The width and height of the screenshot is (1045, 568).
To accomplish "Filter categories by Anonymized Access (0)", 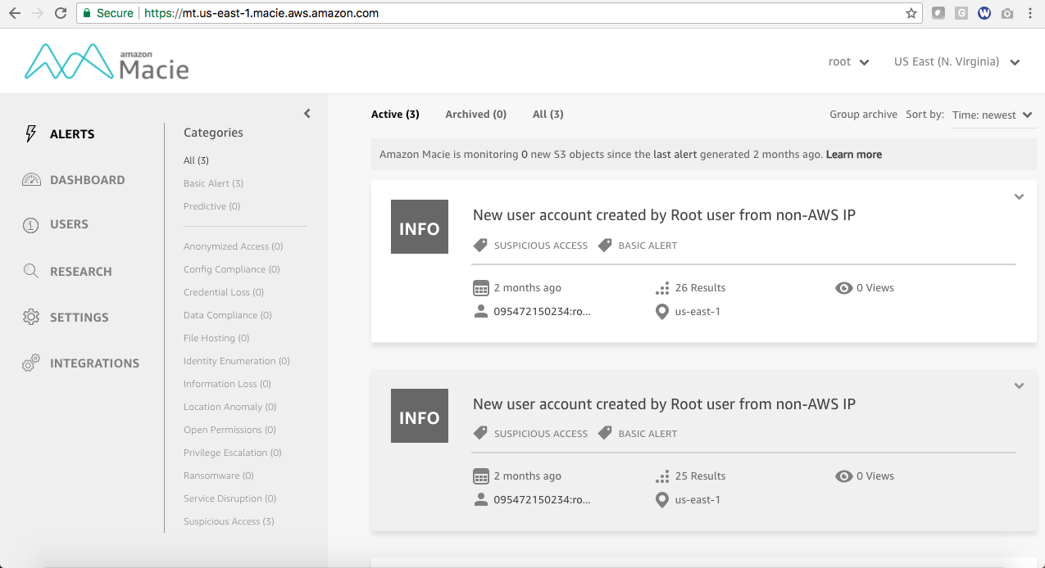I will (233, 246).
